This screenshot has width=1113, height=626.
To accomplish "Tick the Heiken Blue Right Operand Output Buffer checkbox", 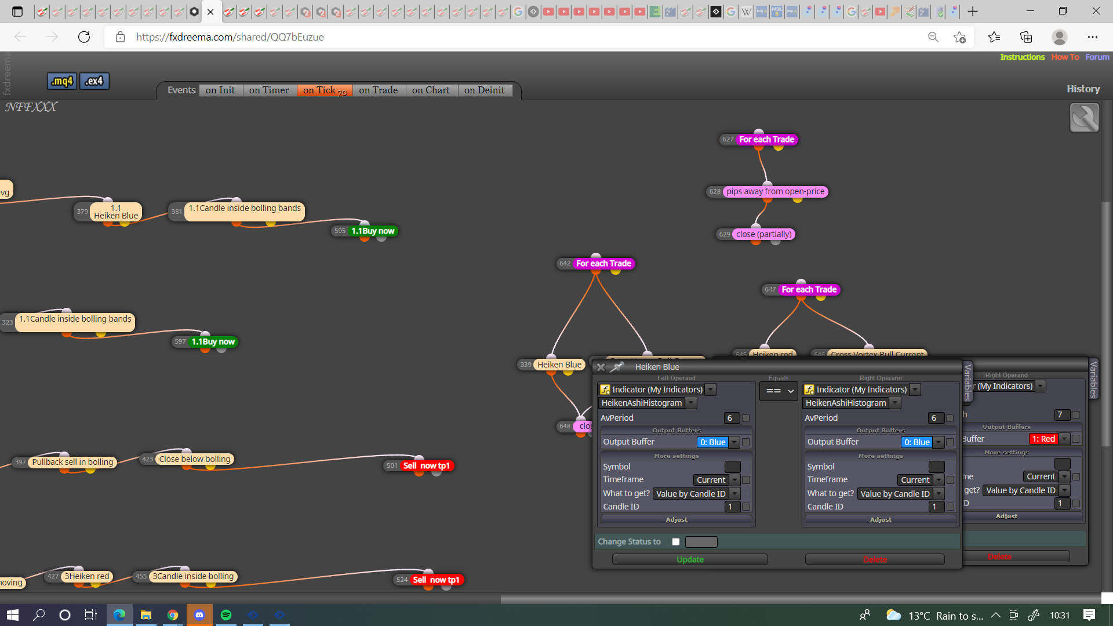I will click(x=950, y=442).
